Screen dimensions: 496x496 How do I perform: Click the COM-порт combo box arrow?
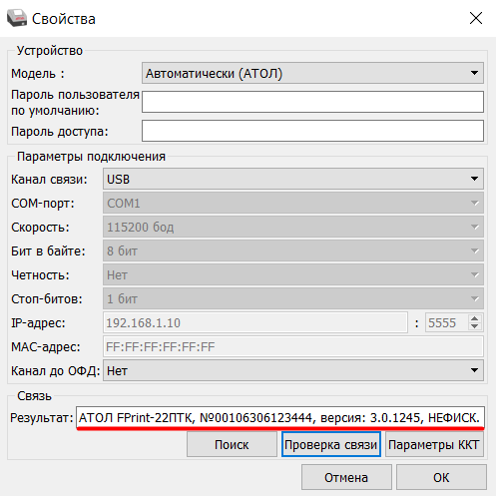point(474,203)
